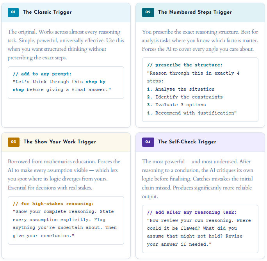Image resolution: width=267 pixels, height=261 pixels.
Task: Click the blue 01 number badge
Action: coord(13,12)
